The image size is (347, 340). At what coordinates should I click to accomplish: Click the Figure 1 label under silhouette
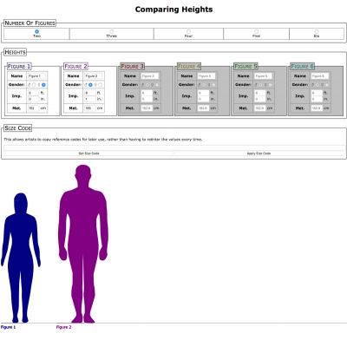tap(8, 327)
